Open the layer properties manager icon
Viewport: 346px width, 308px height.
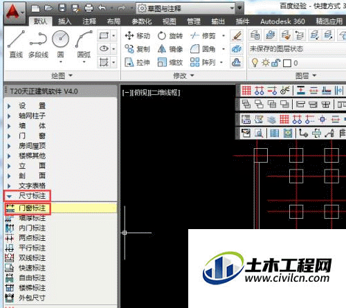(255, 36)
